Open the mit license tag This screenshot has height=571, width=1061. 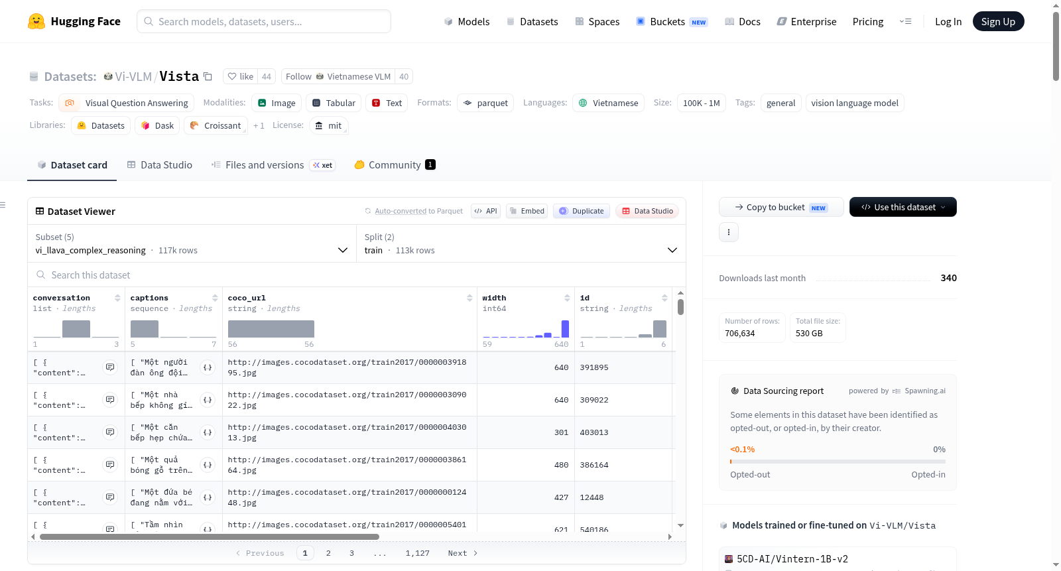point(329,125)
